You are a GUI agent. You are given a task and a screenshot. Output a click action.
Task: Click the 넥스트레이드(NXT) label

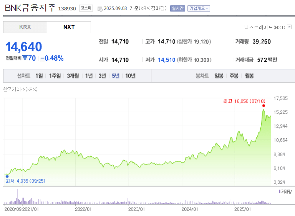(x=265, y=28)
